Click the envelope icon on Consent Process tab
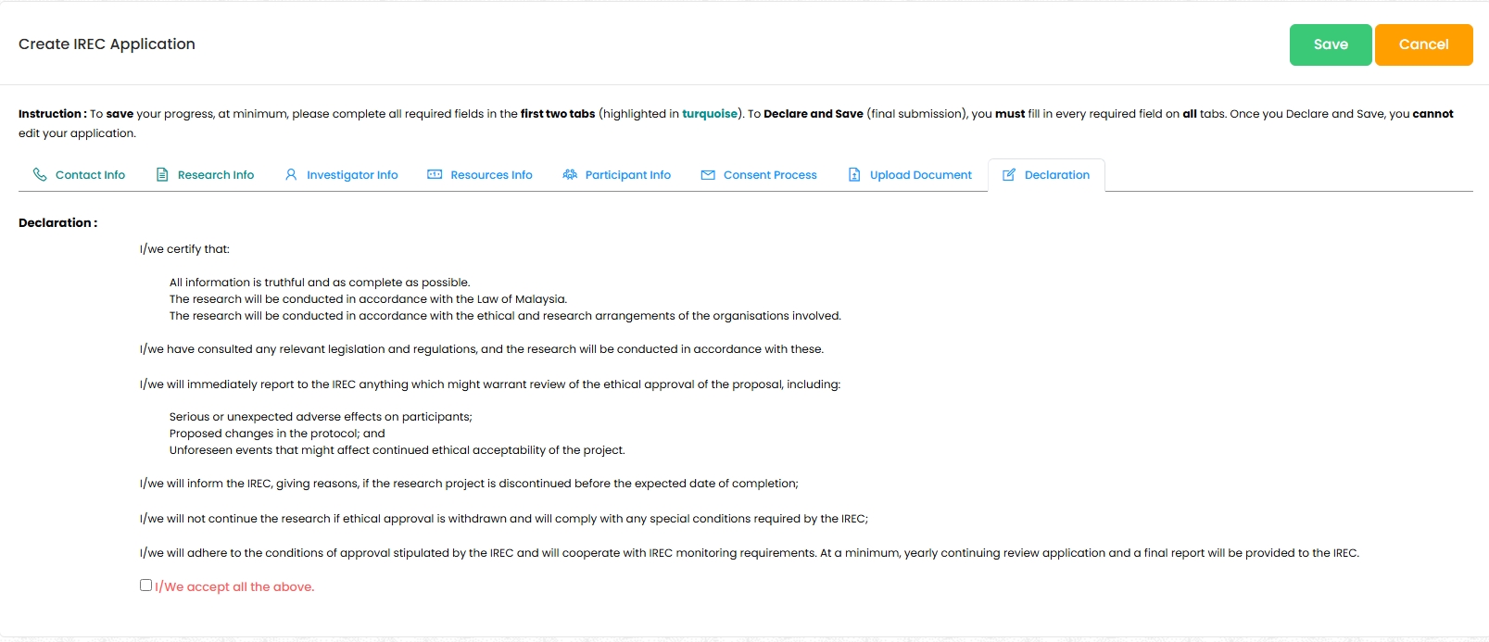The image size is (1489, 642). tap(708, 174)
